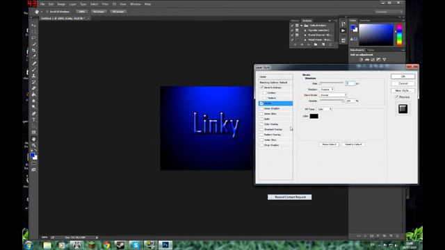
Task: Select the Hand tool in toolbox
Action: coord(34,139)
